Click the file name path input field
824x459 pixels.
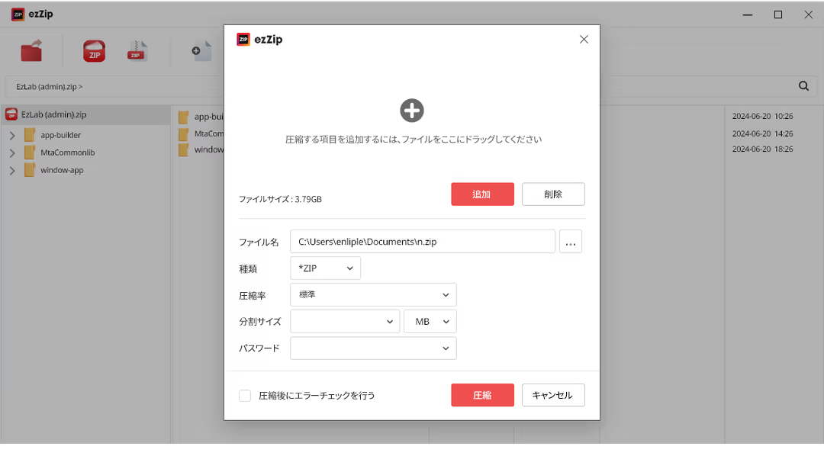pyautogui.click(x=423, y=242)
